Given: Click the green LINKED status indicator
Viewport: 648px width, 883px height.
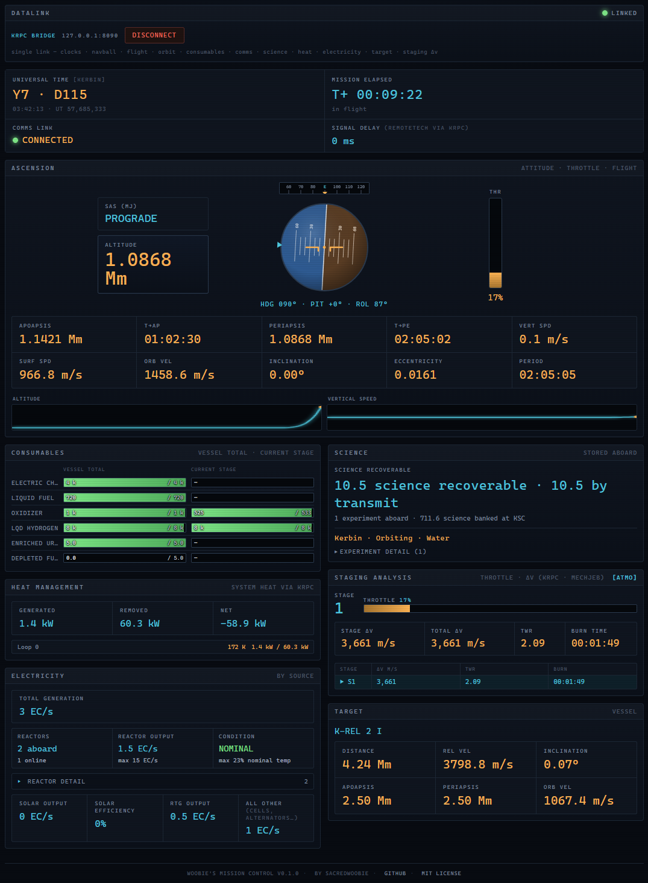Looking at the screenshot, I should click(605, 13).
